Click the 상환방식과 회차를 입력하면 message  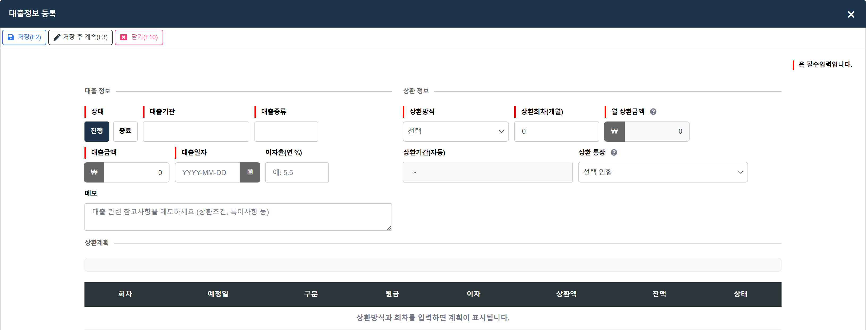point(433,318)
